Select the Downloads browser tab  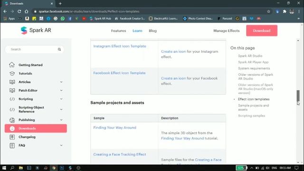28,3
